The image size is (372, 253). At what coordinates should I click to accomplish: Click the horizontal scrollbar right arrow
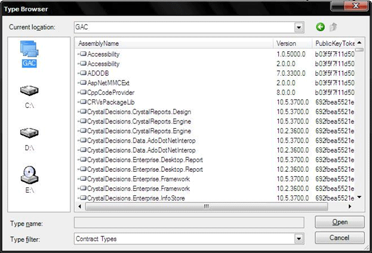[350, 206]
